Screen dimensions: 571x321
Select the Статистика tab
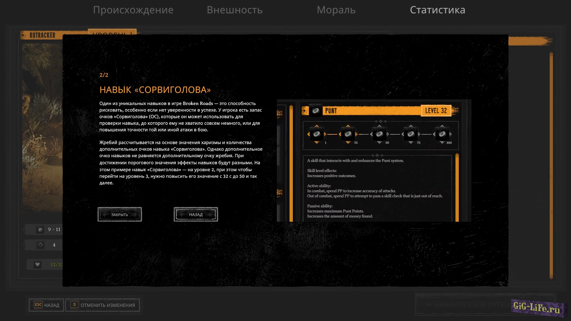pos(437,10)
